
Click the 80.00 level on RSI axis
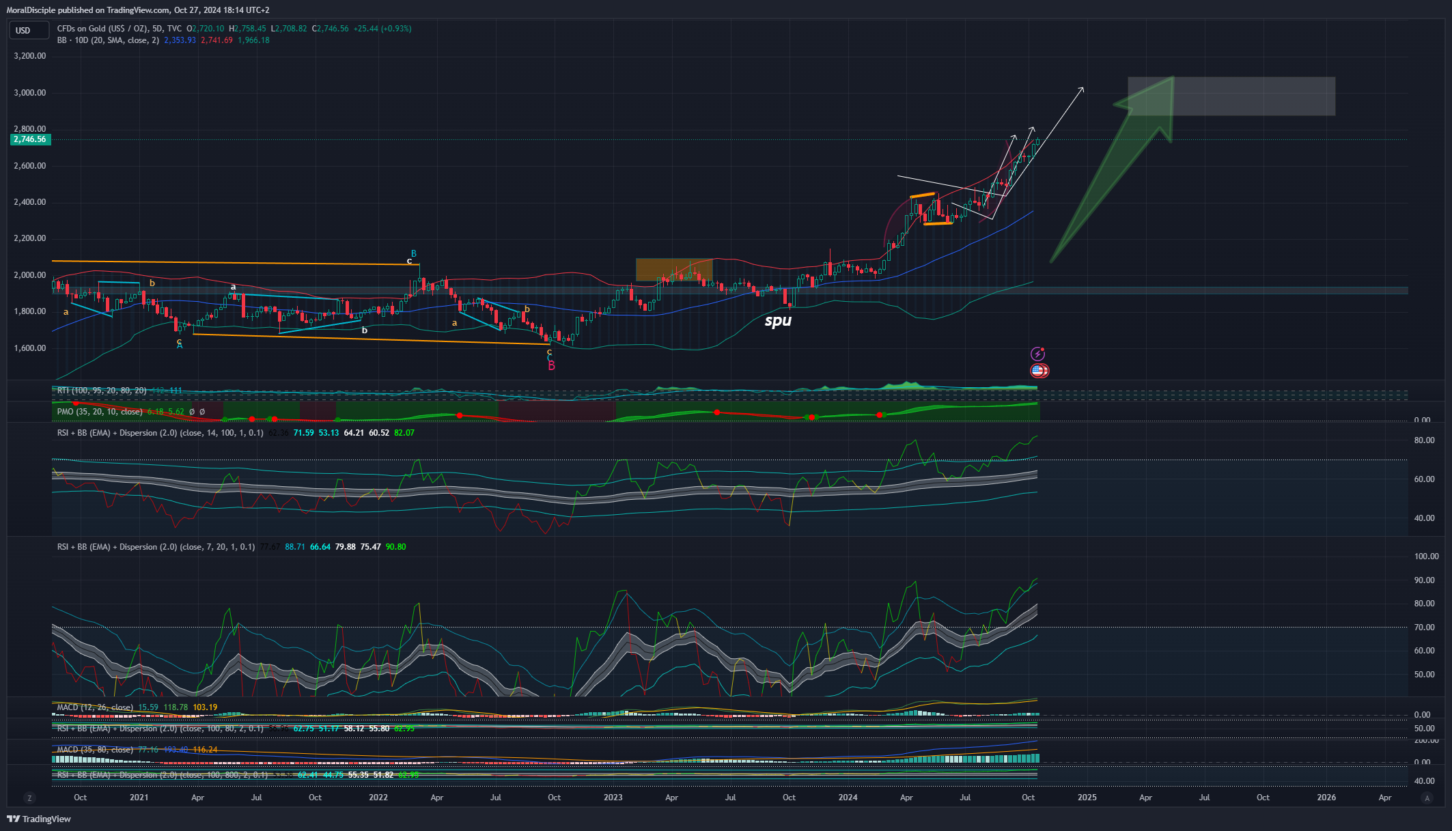pos(1424,440)
